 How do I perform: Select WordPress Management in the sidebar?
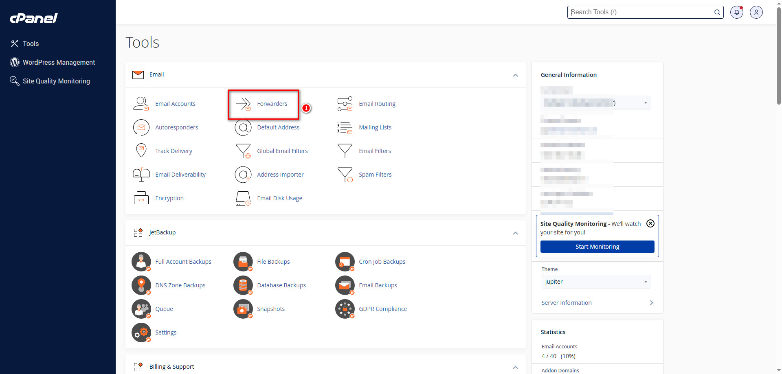pos(59,62)
